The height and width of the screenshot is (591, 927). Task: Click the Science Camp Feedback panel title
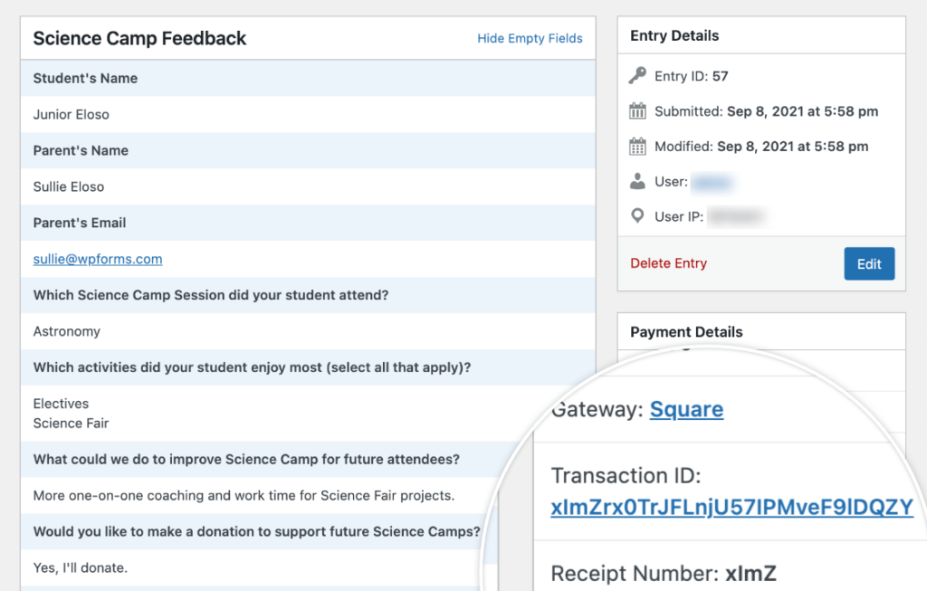coord(139,38)
